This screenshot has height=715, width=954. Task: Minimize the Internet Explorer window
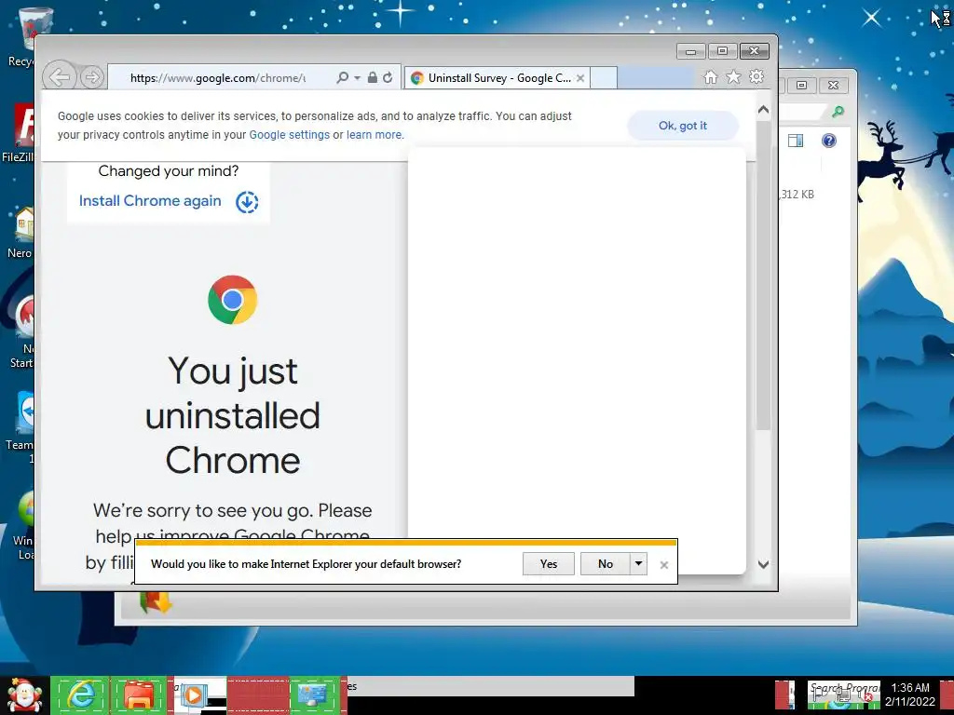pos(691,51)
